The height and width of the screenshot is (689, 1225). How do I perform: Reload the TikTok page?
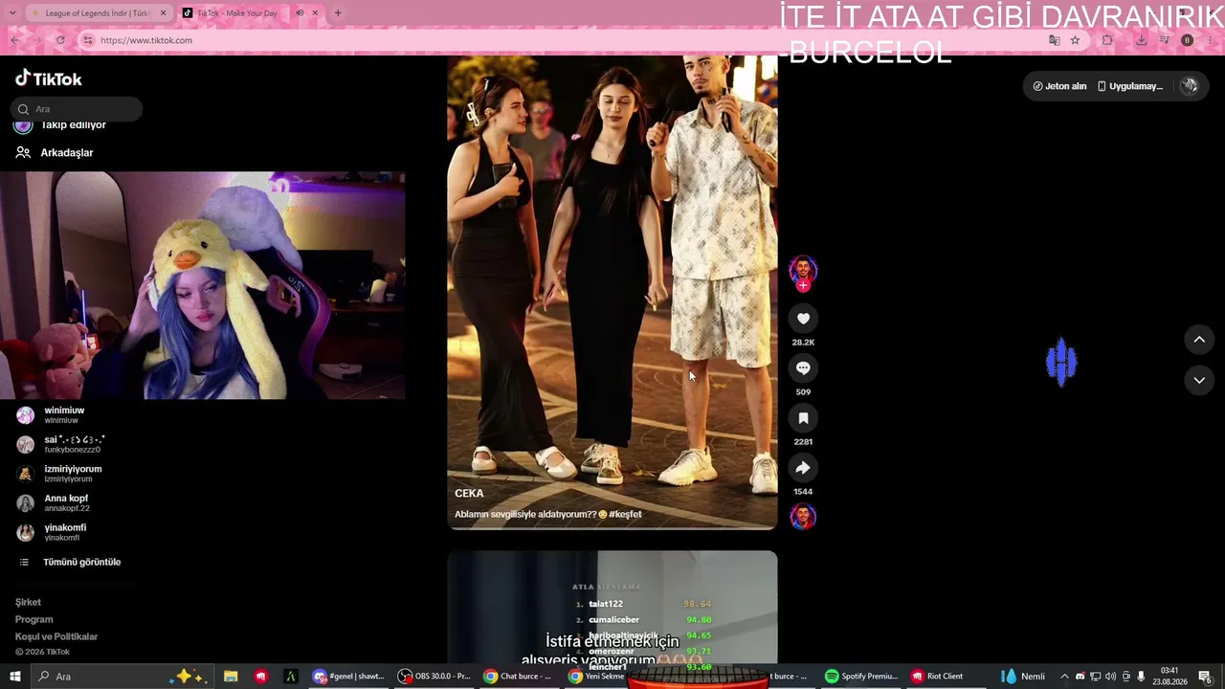coord(60,40)
